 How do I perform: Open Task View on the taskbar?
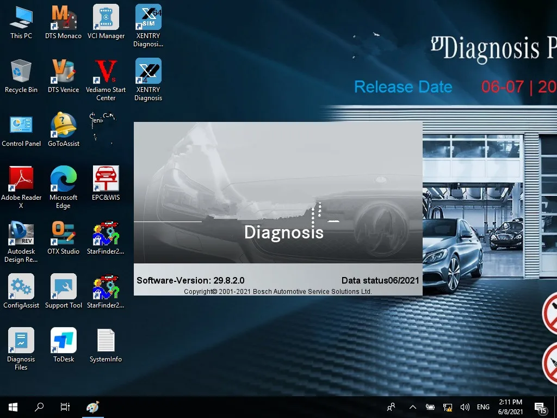[x=65, y=407]
